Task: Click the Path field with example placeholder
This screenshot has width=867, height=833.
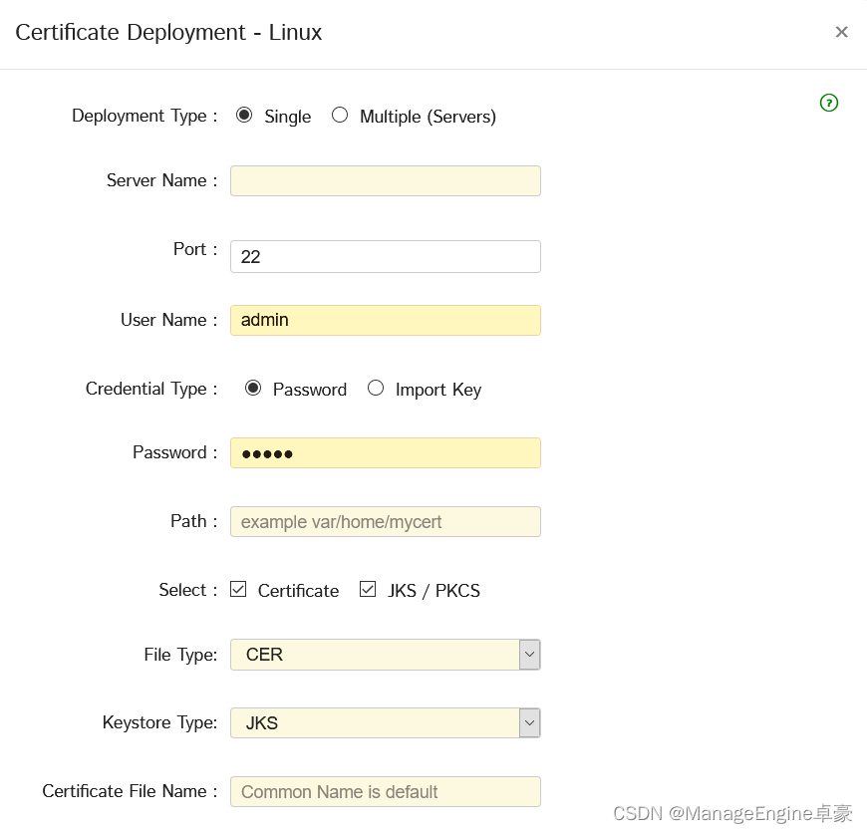Action: point(386,522)
